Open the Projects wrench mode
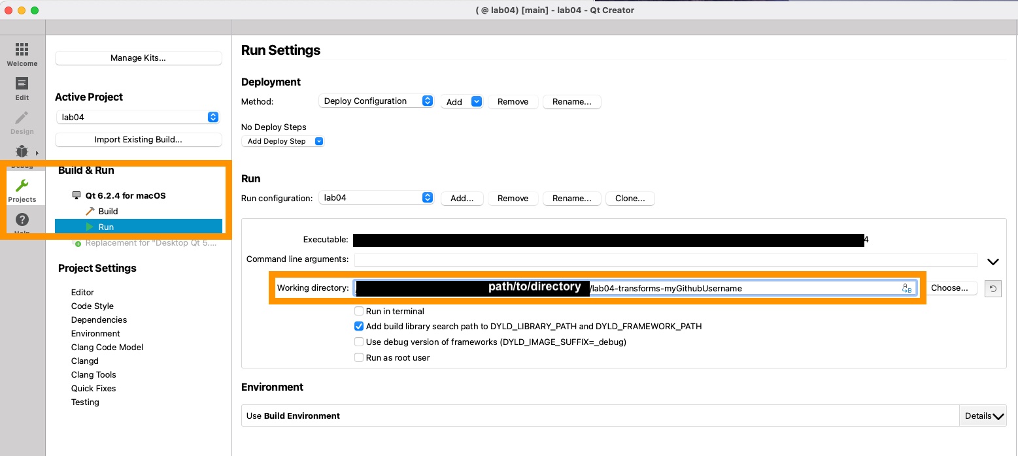This screenshot has height=456, width=1018. click(x=22, y=190)
